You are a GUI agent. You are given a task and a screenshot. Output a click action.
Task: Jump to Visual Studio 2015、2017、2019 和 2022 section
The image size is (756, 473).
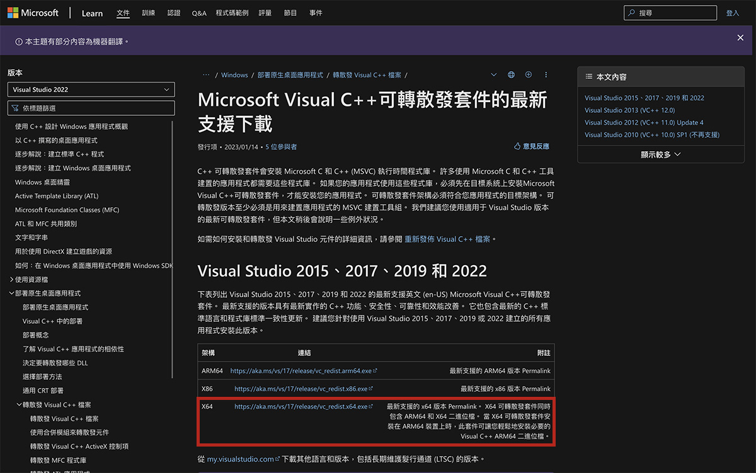pos(644,98)
